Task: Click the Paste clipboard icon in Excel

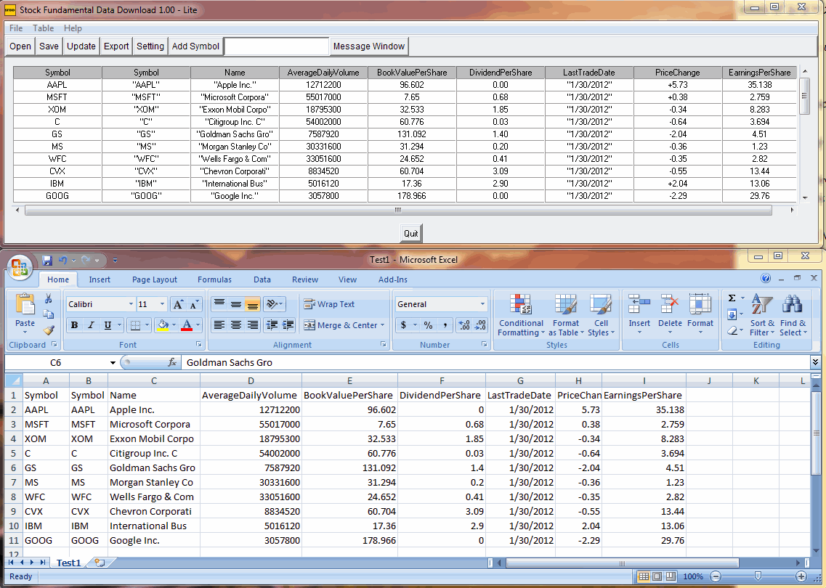Action: click(25, 304)
